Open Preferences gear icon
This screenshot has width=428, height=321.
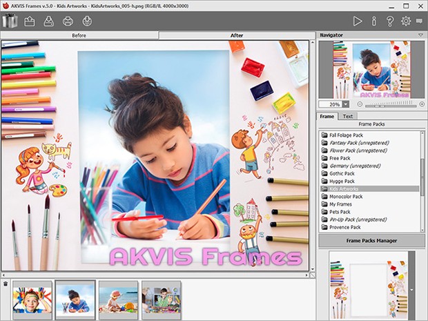pos(406,21)
